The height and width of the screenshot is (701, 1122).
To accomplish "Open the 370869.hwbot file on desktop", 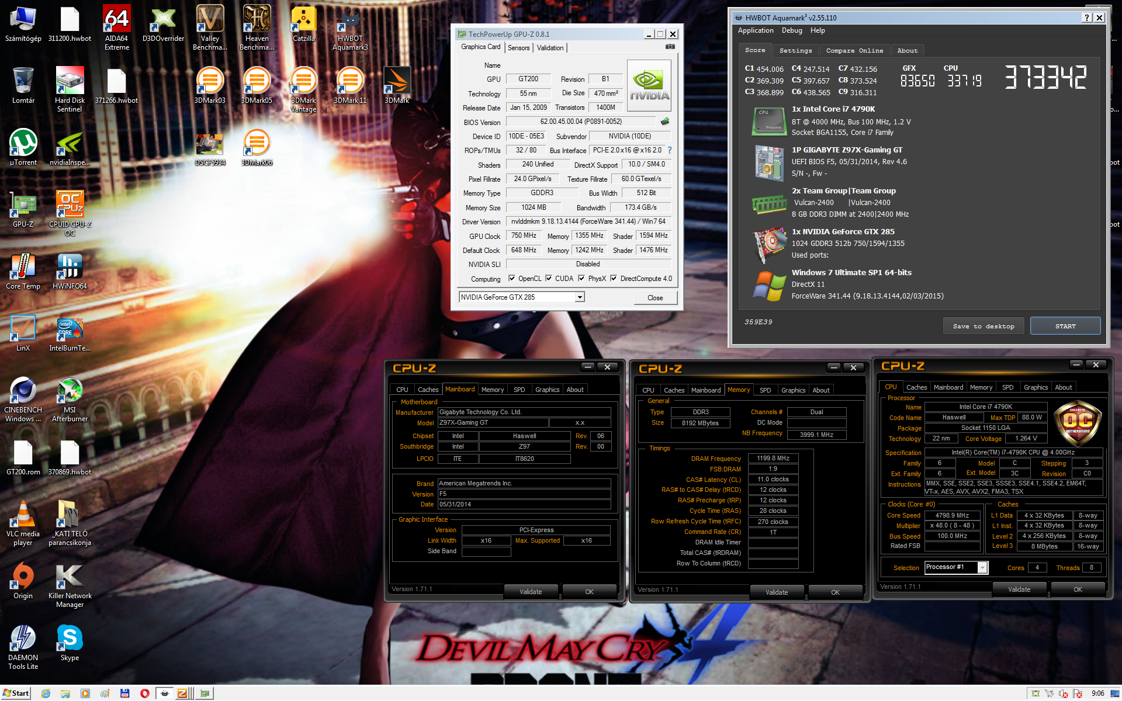I will 70,457.
